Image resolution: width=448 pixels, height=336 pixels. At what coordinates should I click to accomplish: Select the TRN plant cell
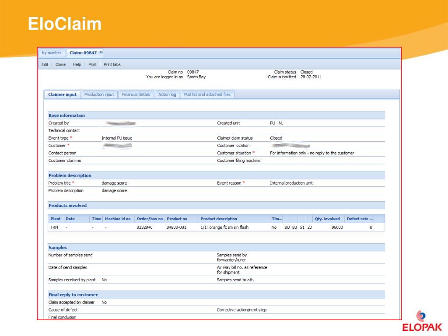pyautogui.click(x=54, y=227)
